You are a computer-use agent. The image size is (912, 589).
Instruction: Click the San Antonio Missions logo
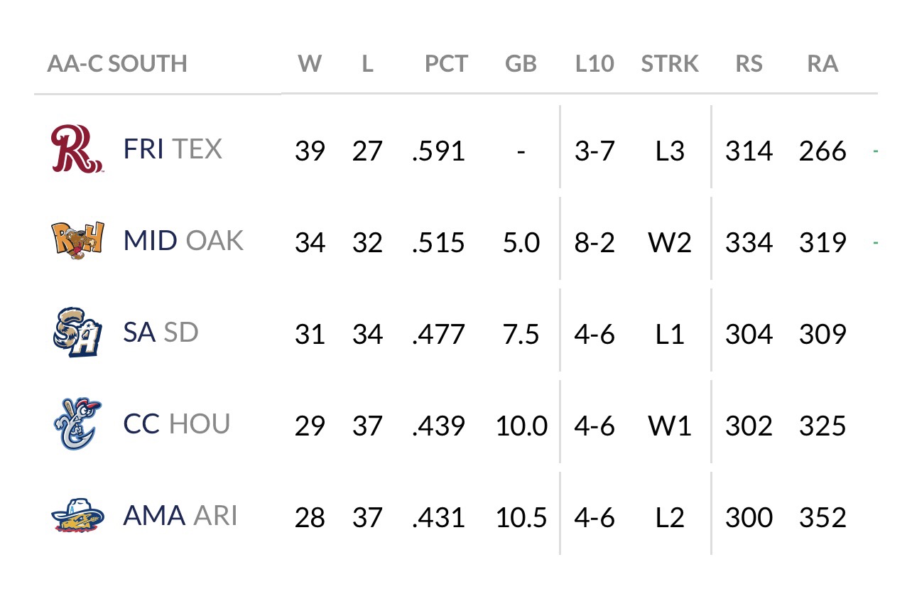tap(77, 332)
